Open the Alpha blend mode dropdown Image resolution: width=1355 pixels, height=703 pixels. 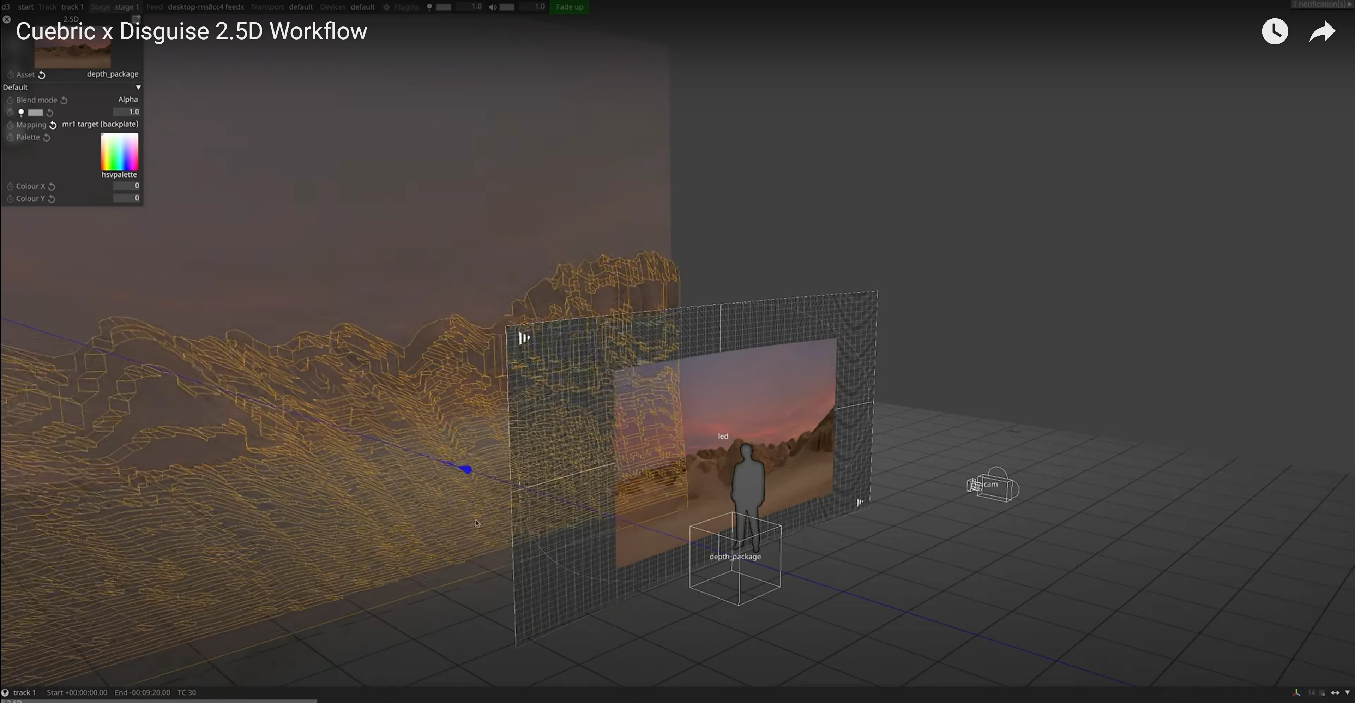(128, 100)
